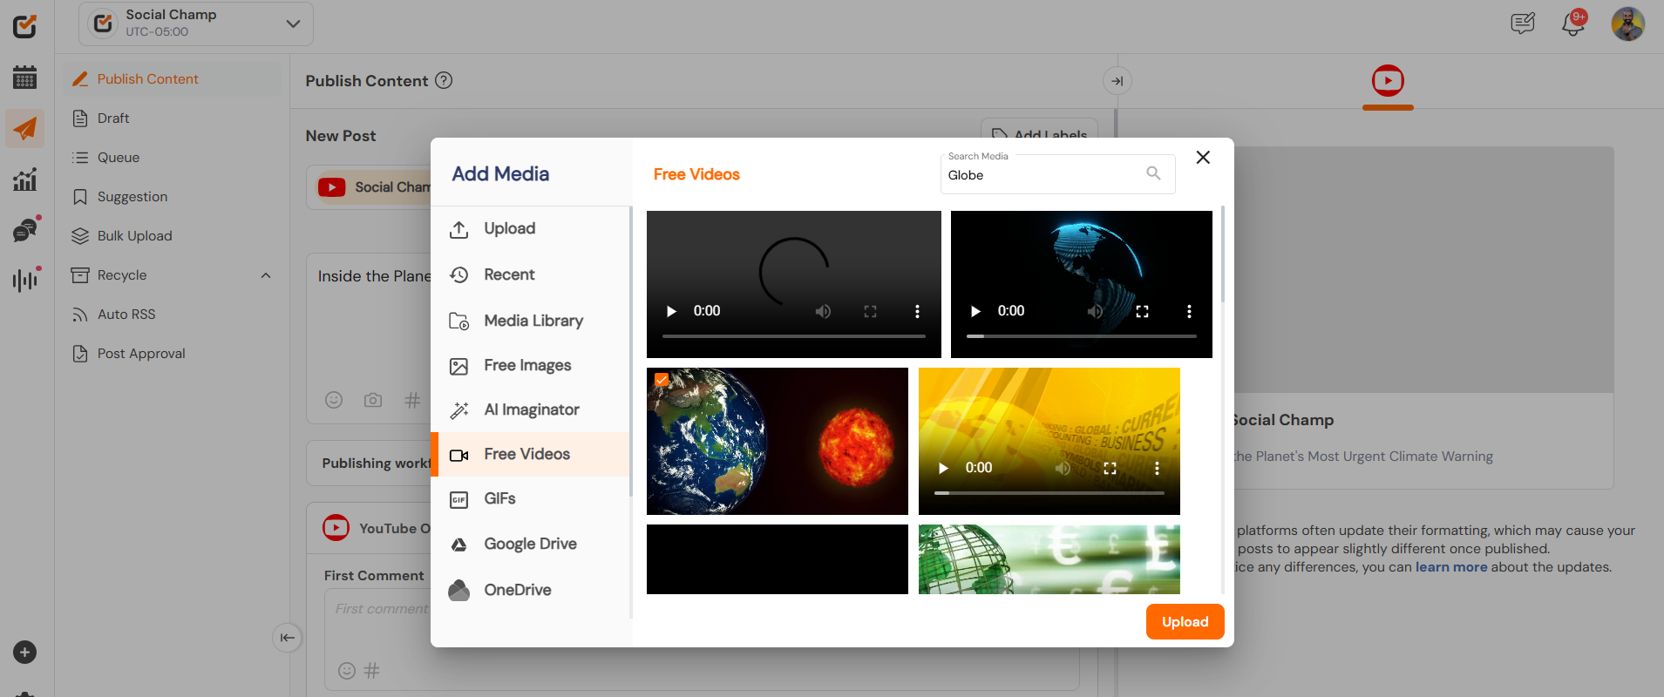Uncheck the selected Earth and Sun video
1664x697 pixels.
[x=662, y=380]
